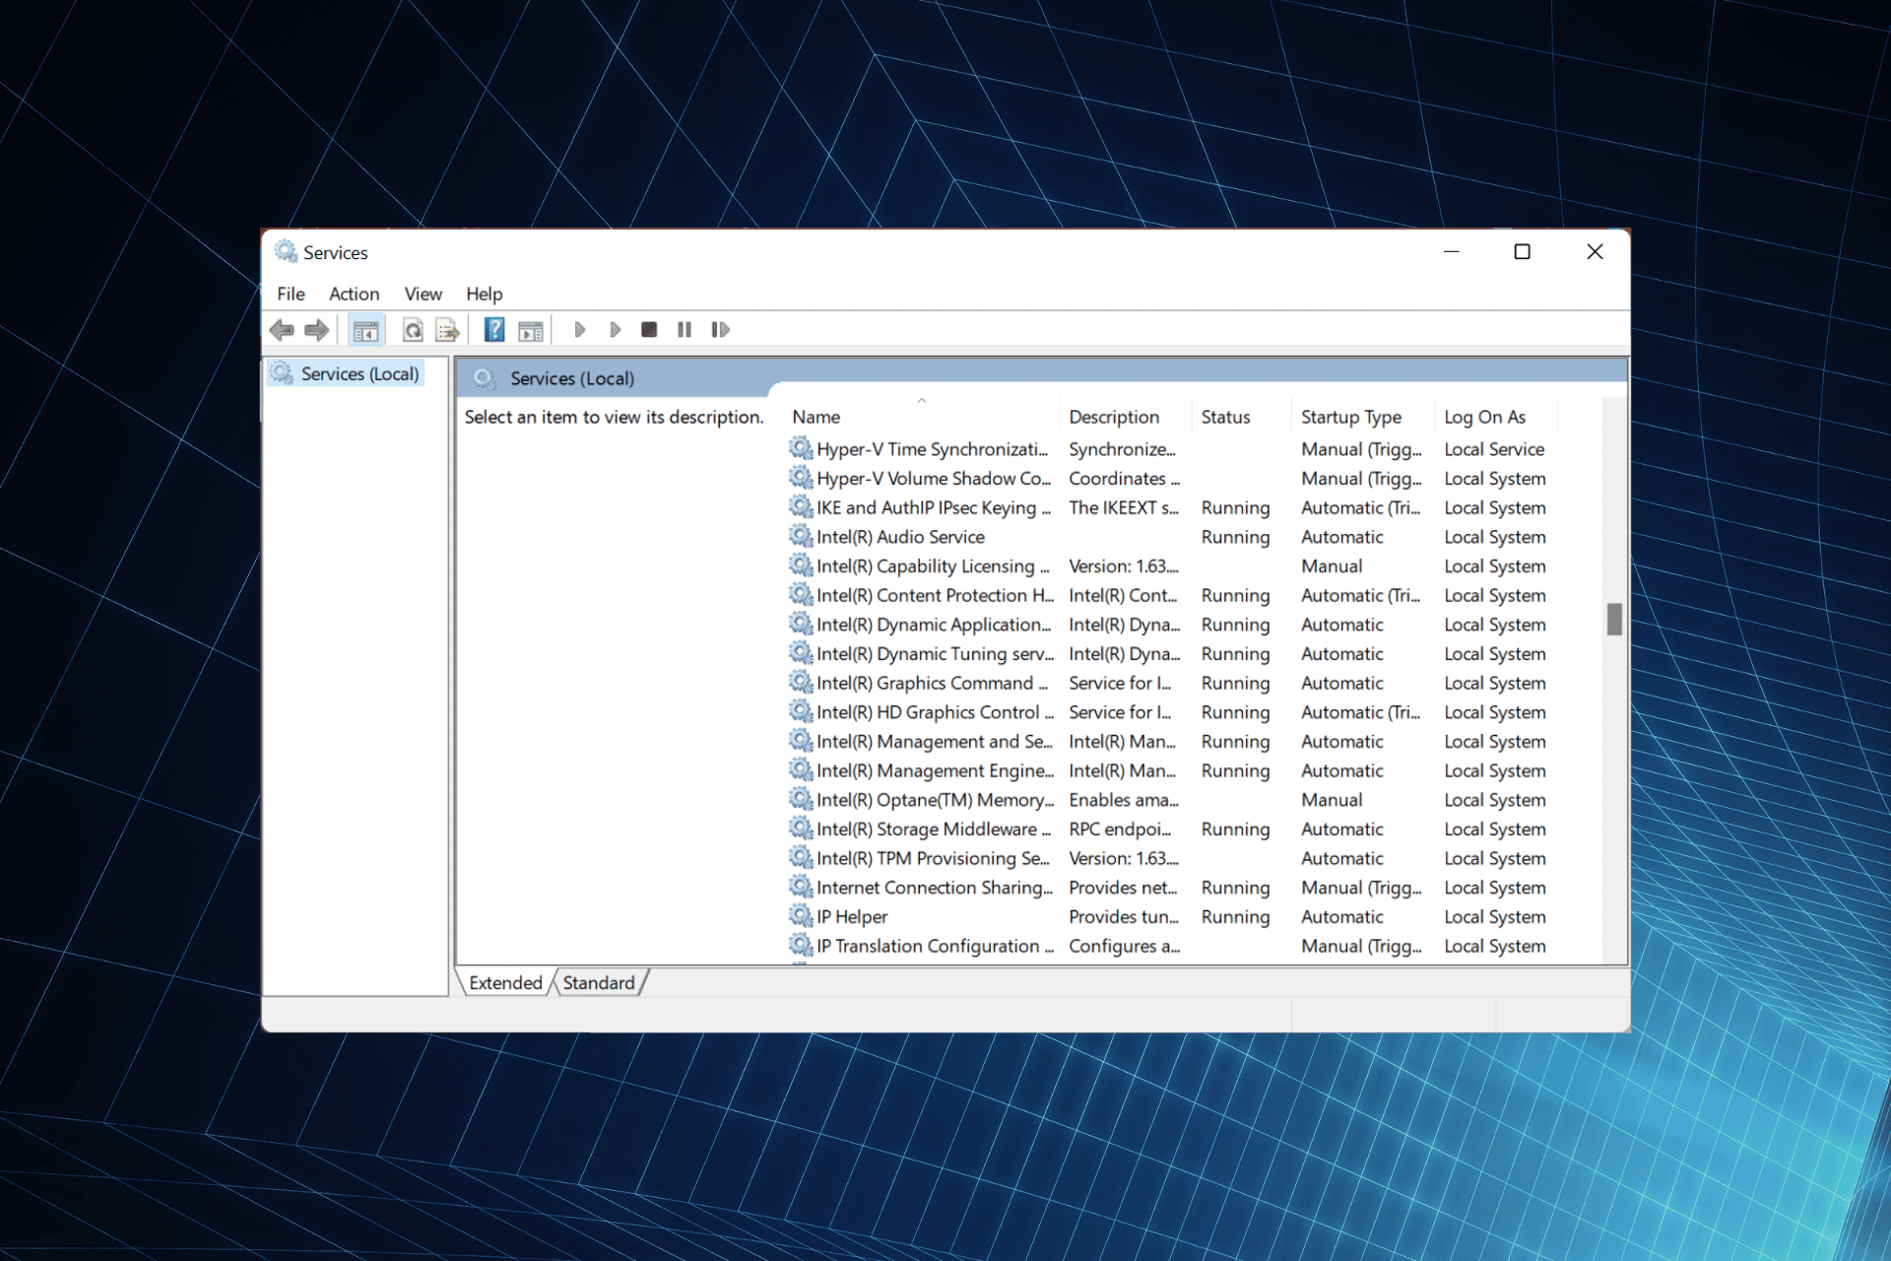Sort by the Startup Type column header
Image resolution: width=1891 pixels, height=1261 pixels.
tap(1350, 417)
